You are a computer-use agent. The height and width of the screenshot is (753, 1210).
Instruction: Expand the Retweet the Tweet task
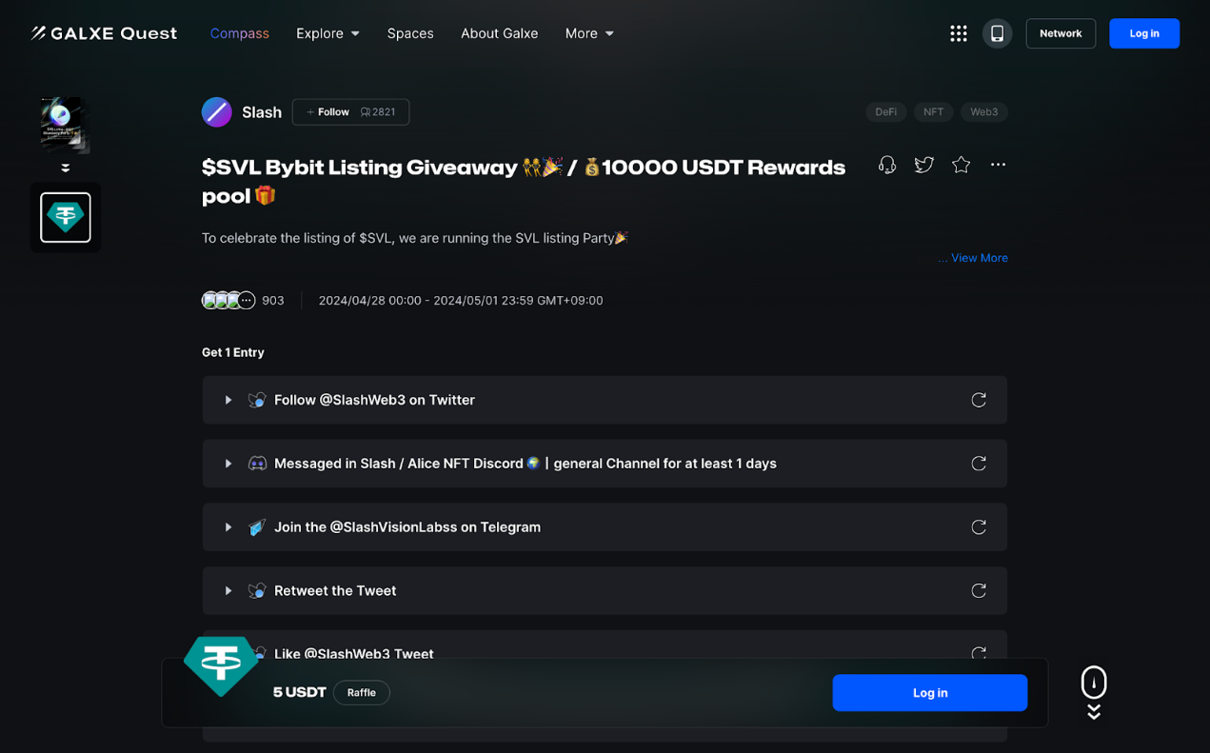point(228,590)
